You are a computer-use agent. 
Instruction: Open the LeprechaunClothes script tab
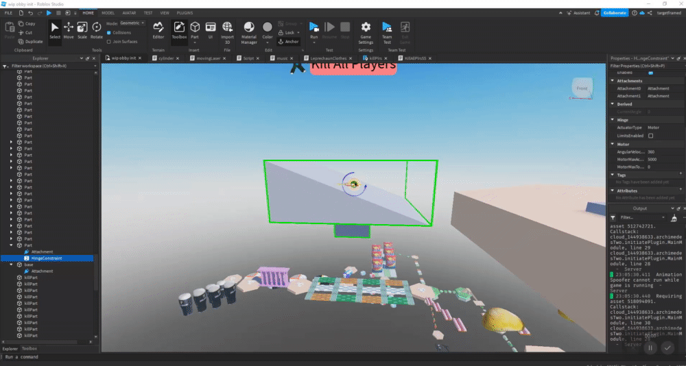click(x=327, y=58)
